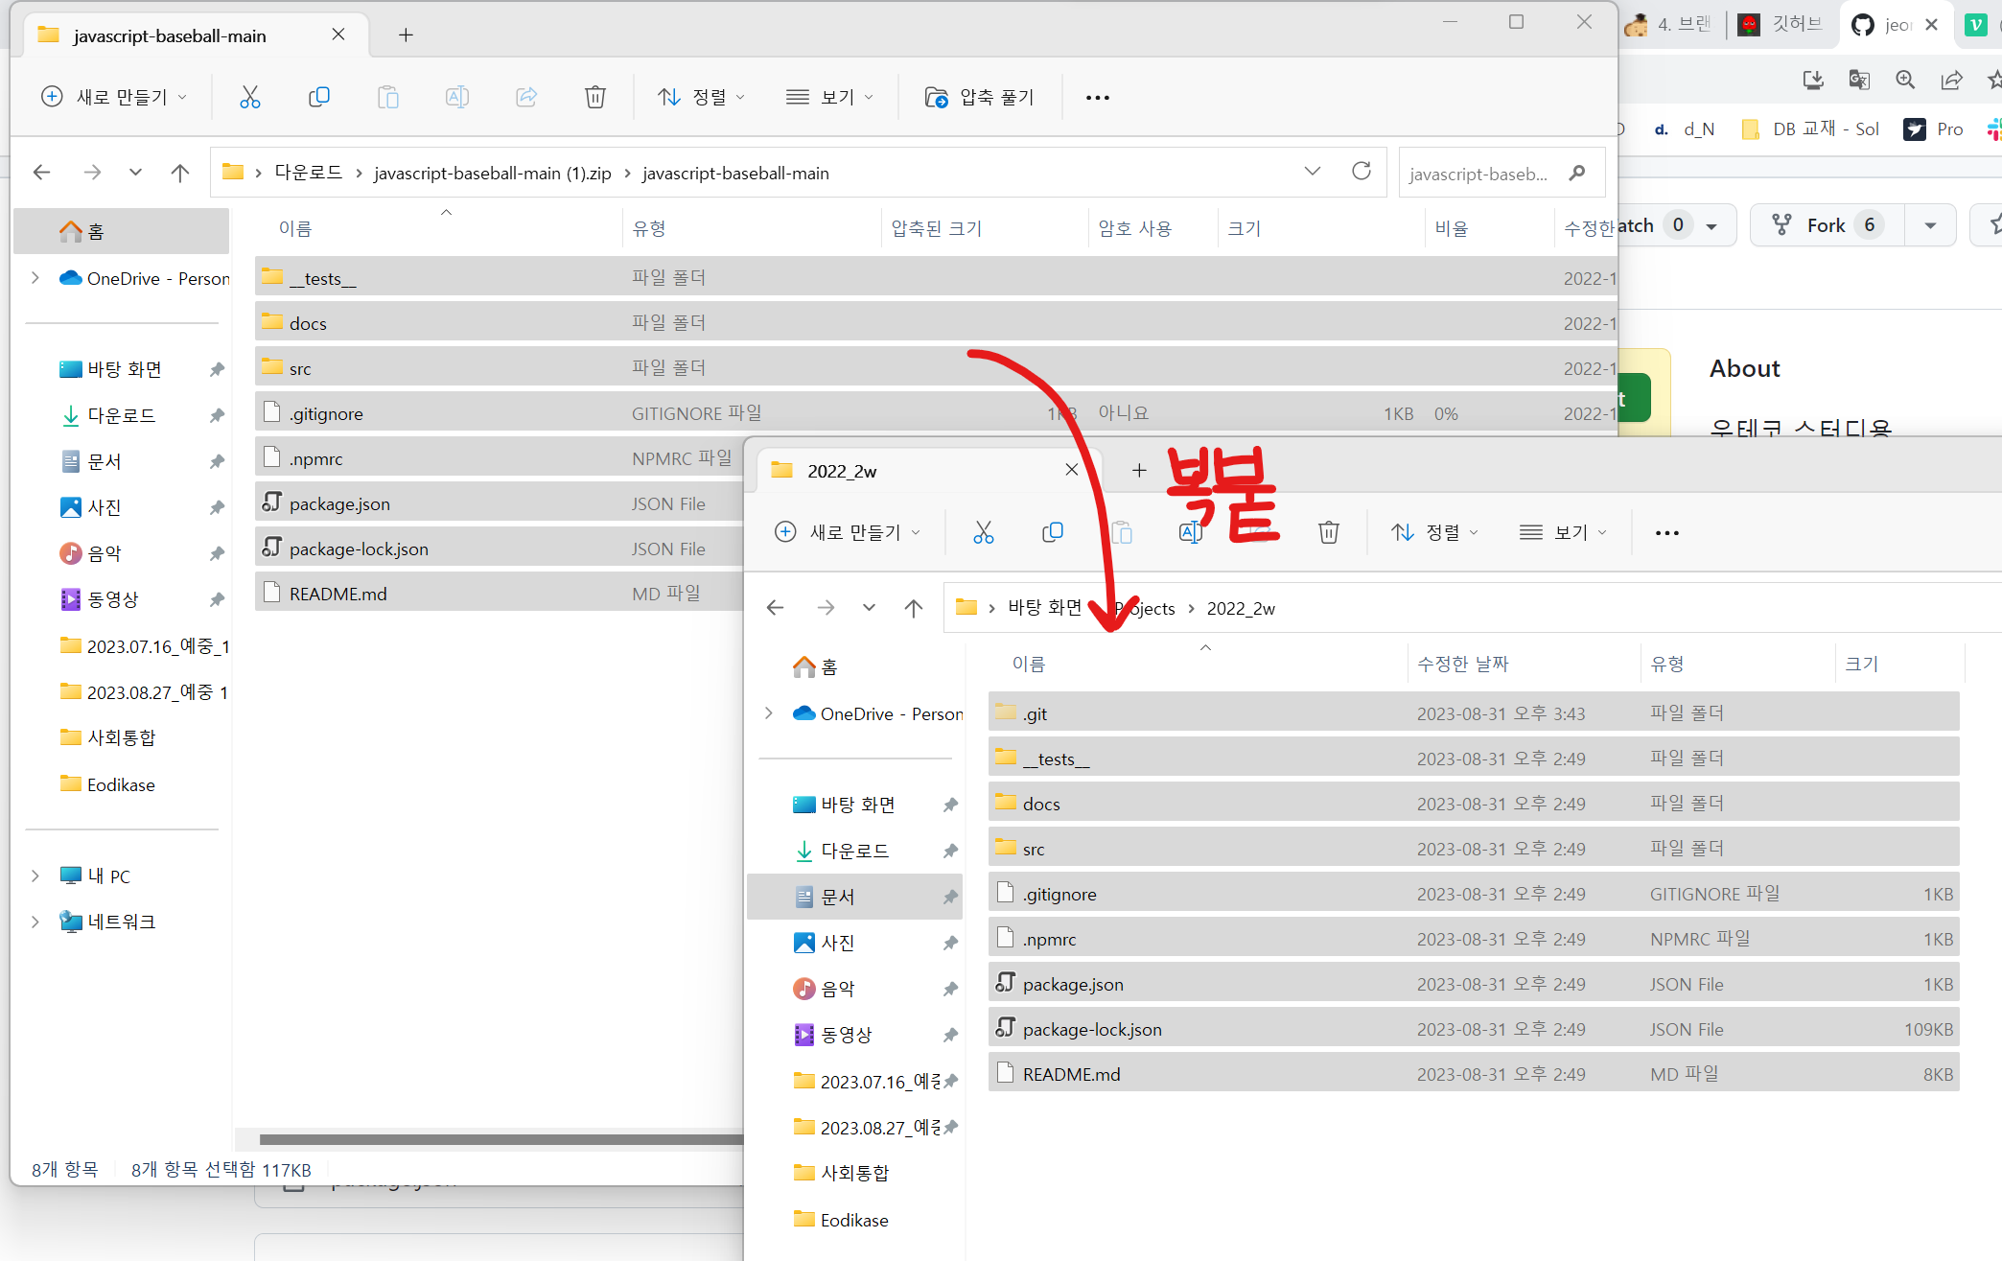Open DB 교재 bookmark in browser

tap(1810, 128)
